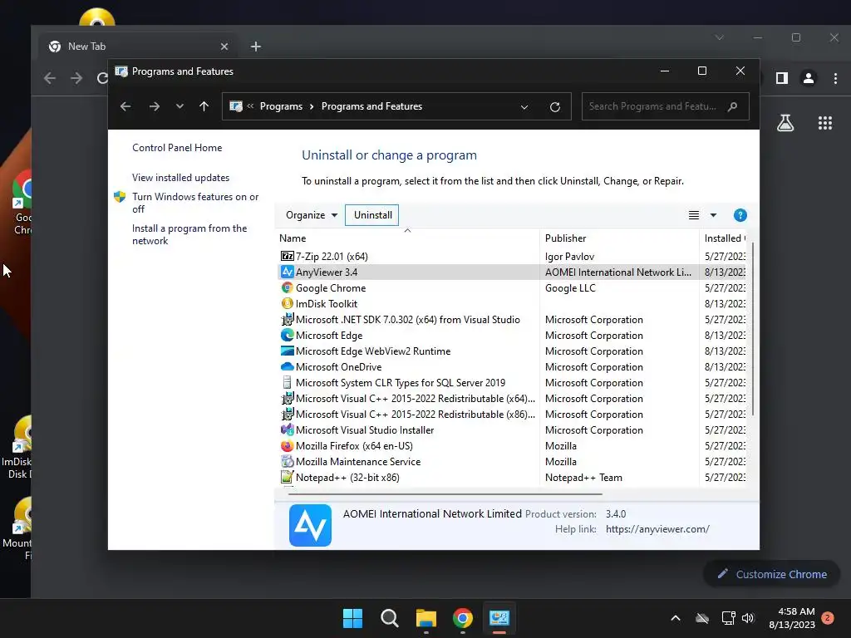The width and height of the screenshot is (851, 638).
Task: Go back in Programs and Features window
Action: coord(125,106)
